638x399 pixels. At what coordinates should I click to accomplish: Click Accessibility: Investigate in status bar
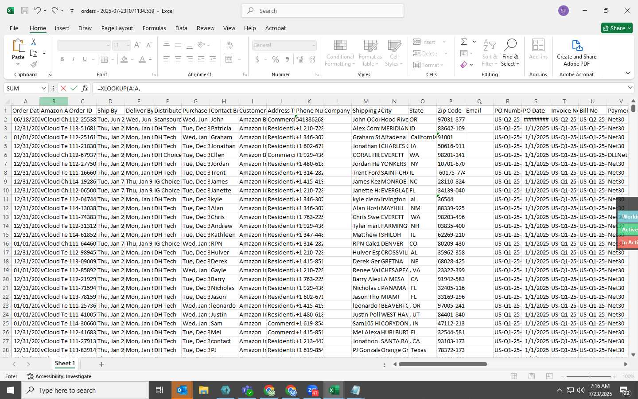(59, 376)
